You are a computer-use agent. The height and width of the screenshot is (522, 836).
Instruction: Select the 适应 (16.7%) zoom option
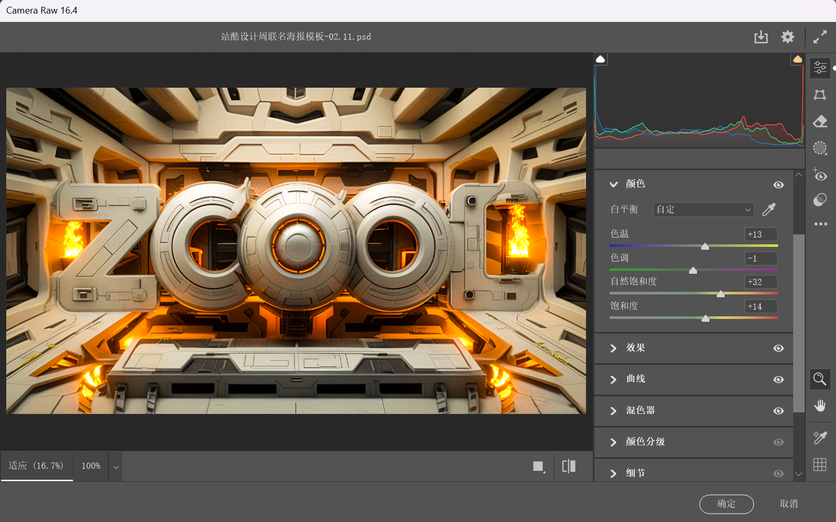click(36, 466)
